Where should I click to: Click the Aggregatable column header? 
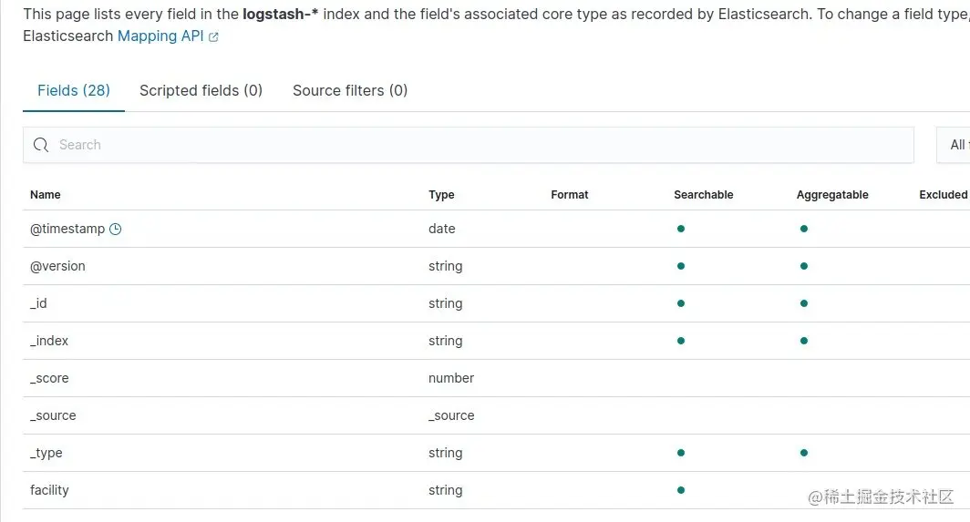[831, 195]
